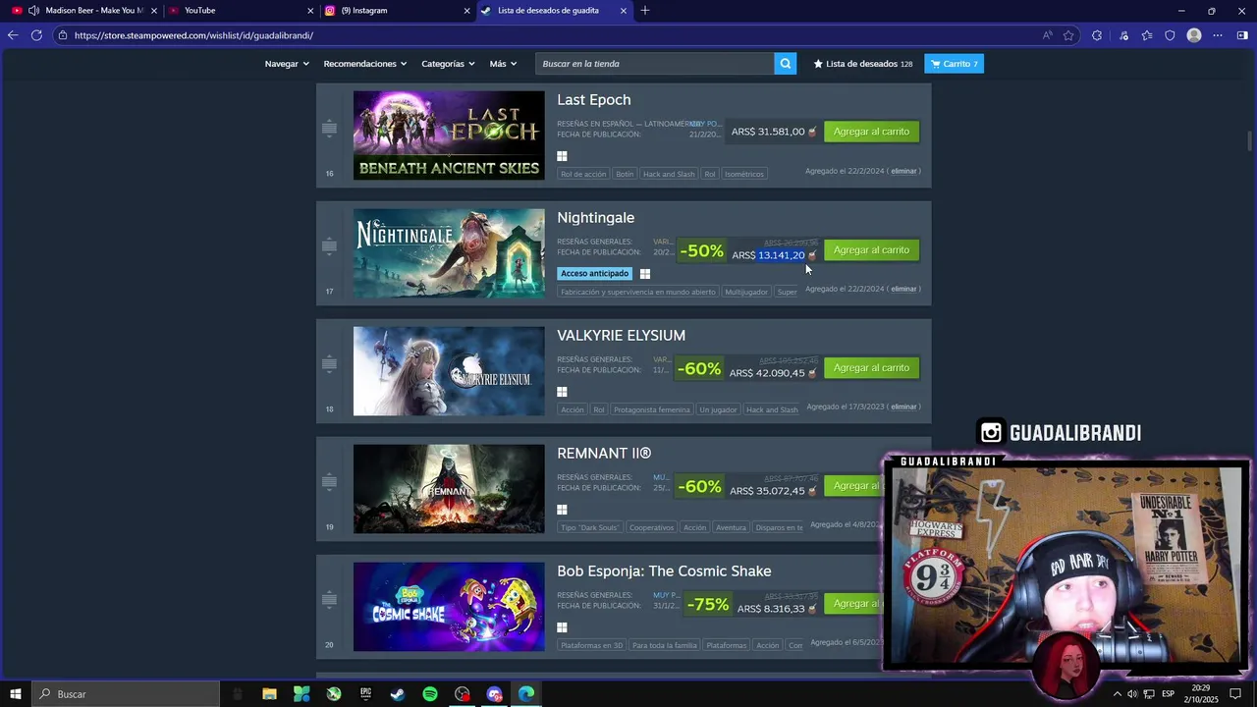Open the REMNANT II game thumbnail

point(449,489)
